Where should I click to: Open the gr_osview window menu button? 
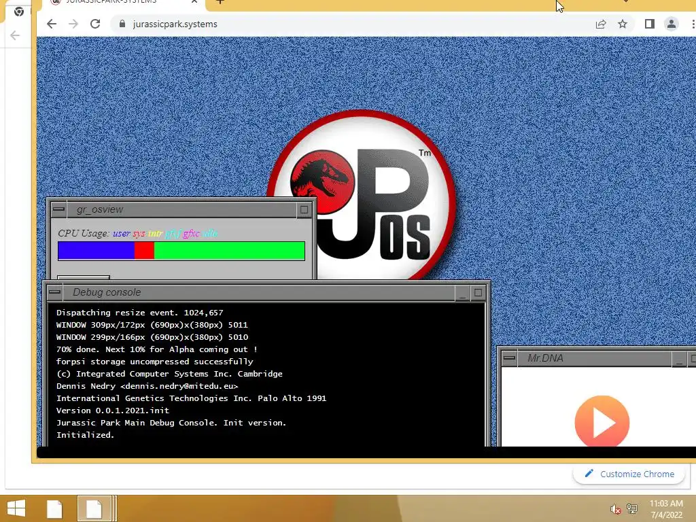(x=58, y=209)
